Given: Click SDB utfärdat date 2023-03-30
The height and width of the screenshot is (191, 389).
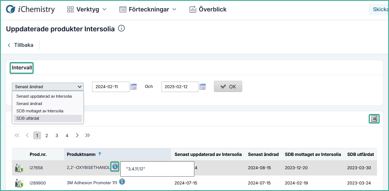Looking at the screenshot, I should click(x=359, y=168).
